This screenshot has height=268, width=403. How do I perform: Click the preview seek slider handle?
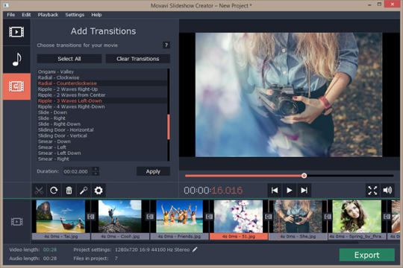pyautogui.click(x=304, y=176)
